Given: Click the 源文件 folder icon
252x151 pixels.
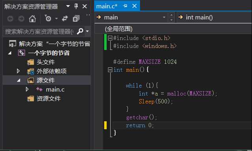Looking at the screenshot, I should tap(30, 80).
